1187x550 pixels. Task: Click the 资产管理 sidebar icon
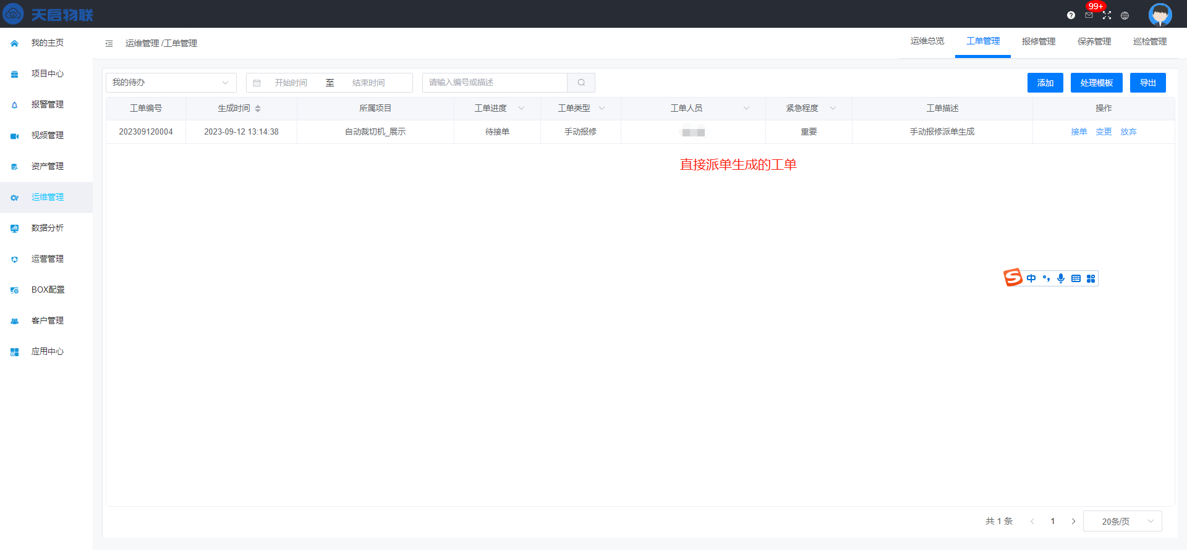point(14,167)
